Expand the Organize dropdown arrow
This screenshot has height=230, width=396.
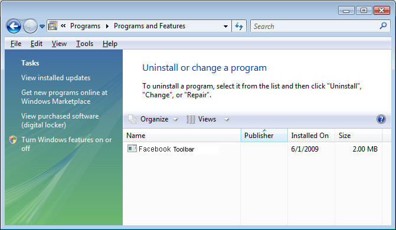point(175,119)
